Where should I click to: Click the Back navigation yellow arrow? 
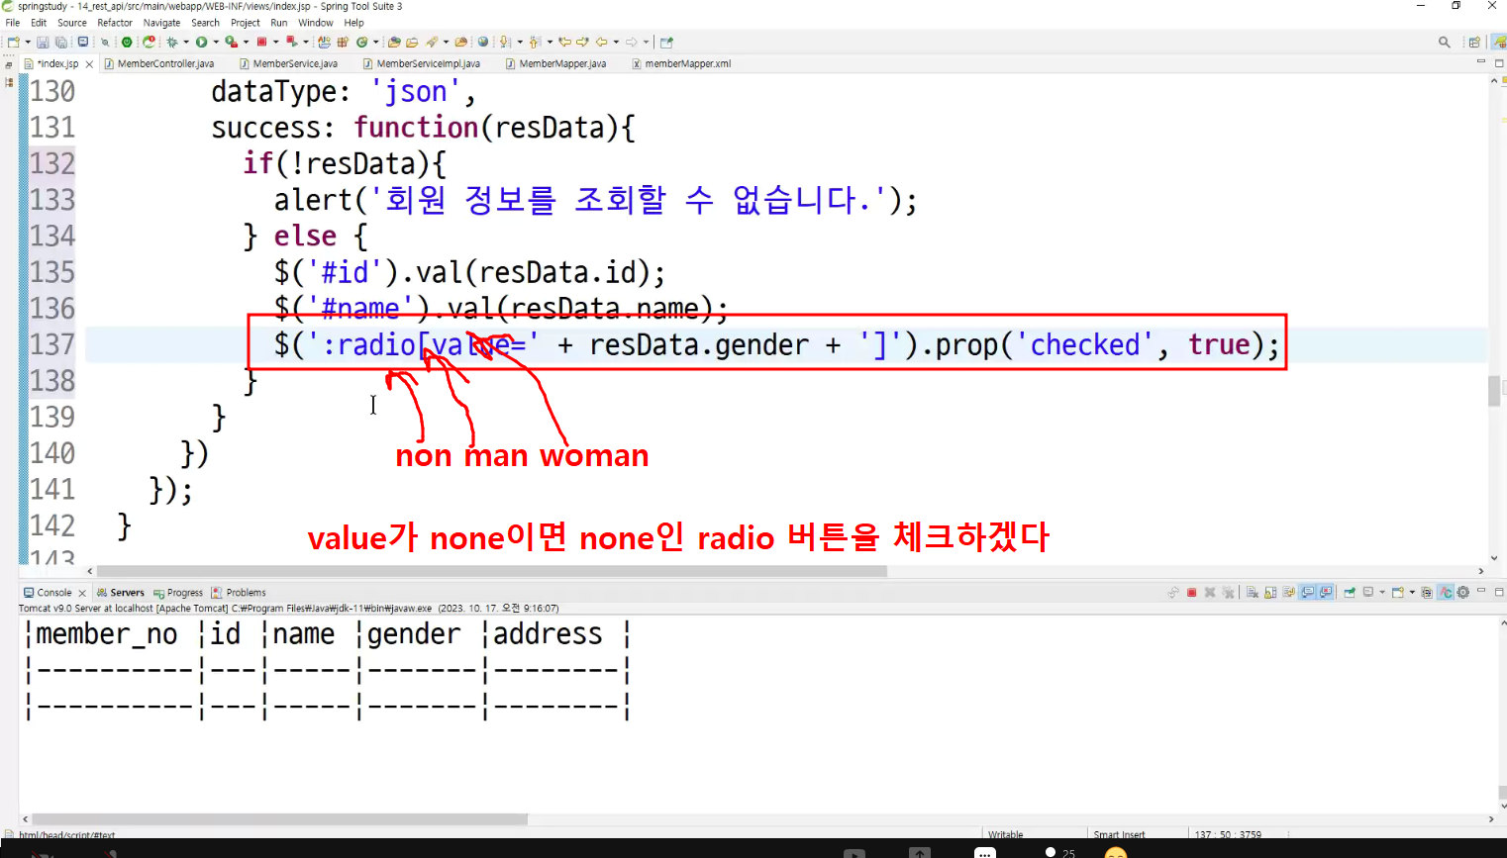[601, 42]
